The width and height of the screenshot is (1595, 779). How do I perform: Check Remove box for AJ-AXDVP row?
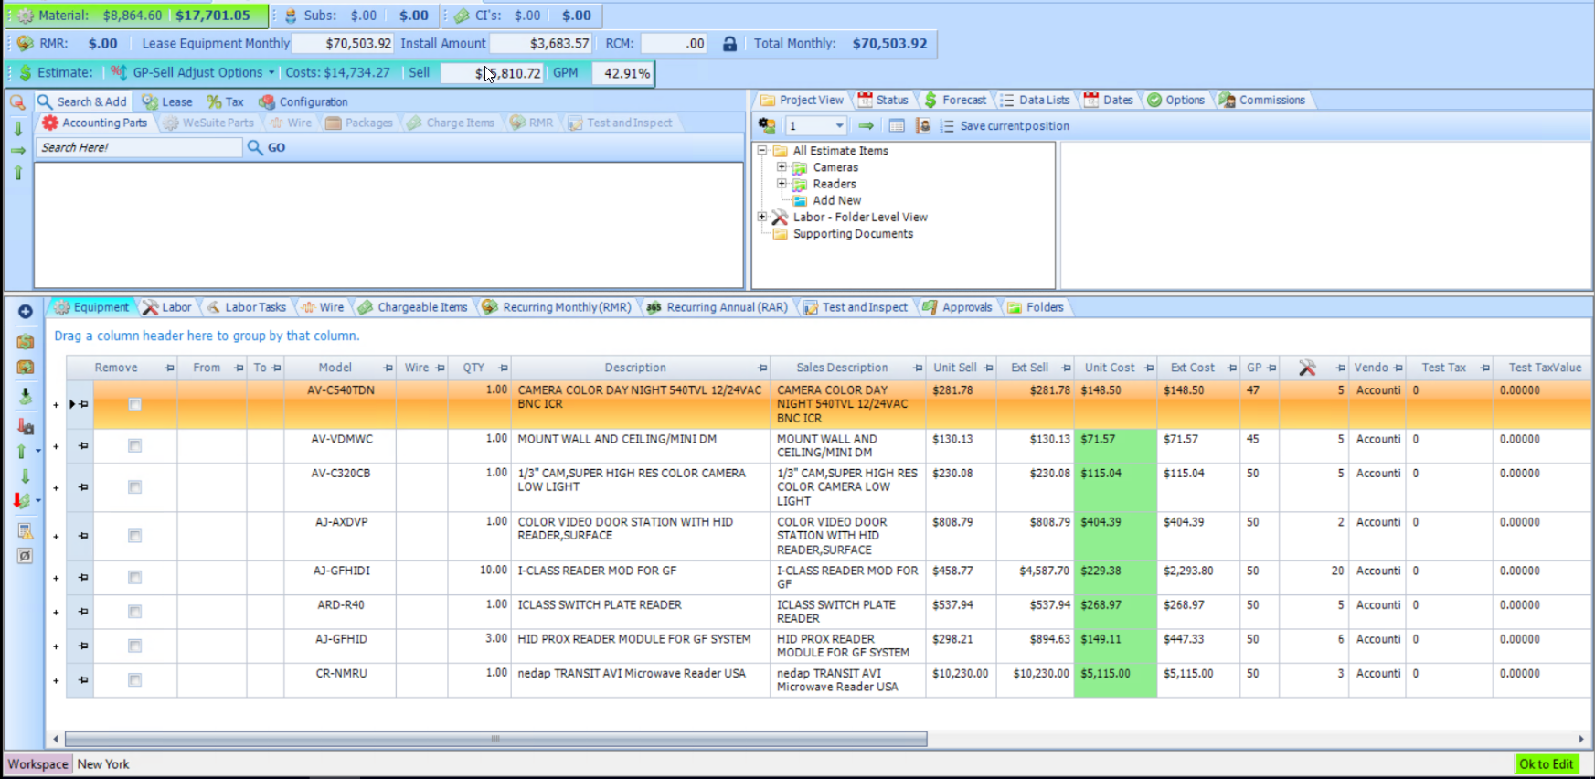[x=134, y=536]
